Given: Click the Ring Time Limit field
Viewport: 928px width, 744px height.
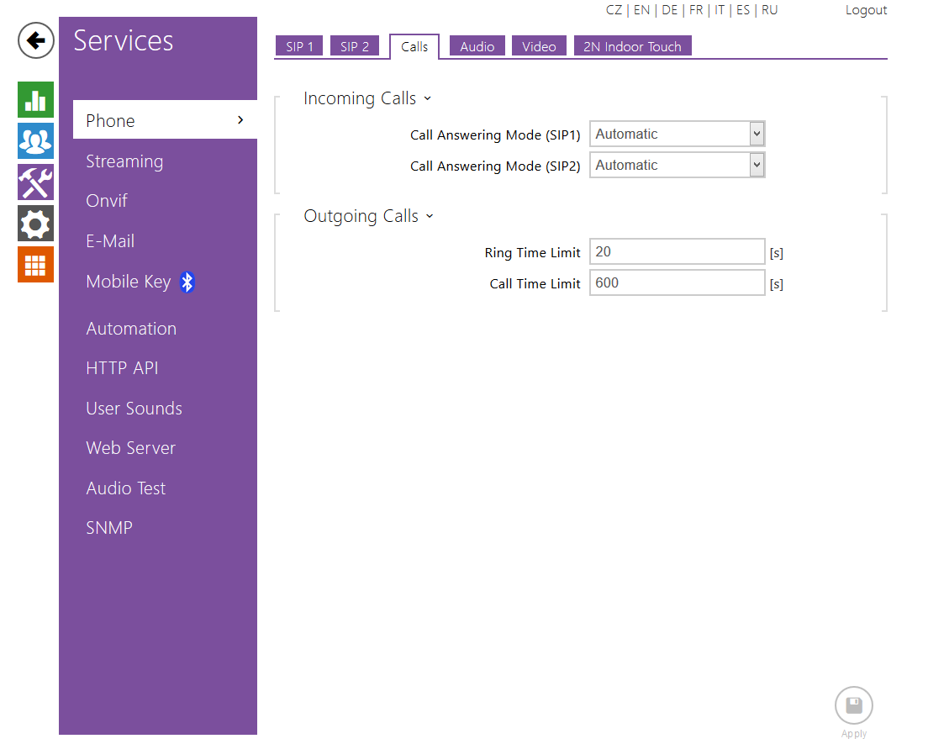Looking at the screenshot, I should pyautogui.click(x=677, y=252).
